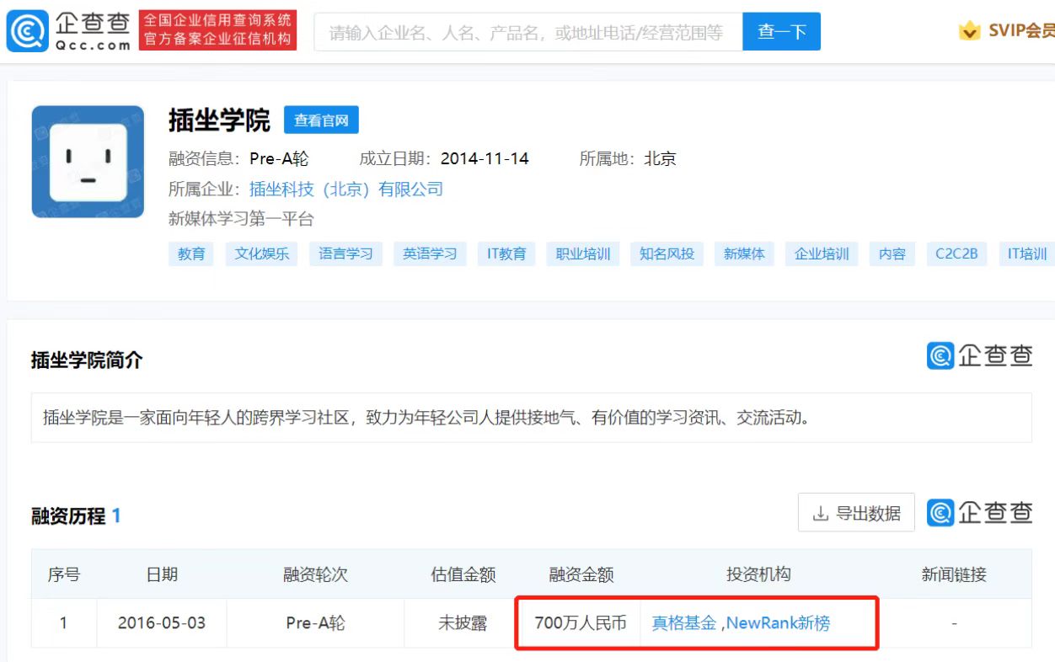Select the 英语学习 tag
1055x662 pixels.
point(430,254)
